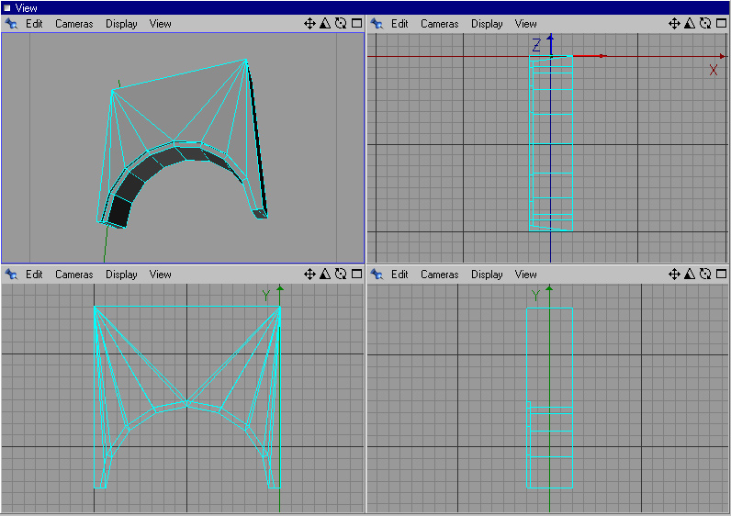Viewport: 731px width, 516px height.
Task: Click pin icon in bottom-left front viewport
Action: click(x=11, y=275)
